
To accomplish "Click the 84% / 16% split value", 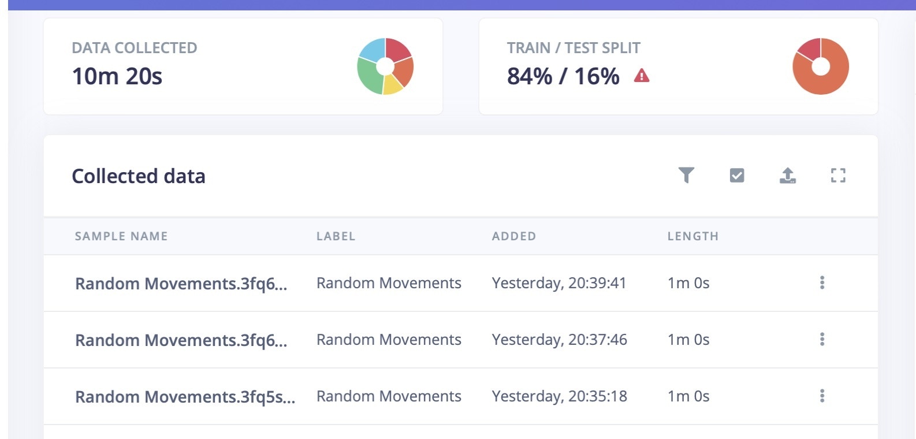I will click(563, 76).
